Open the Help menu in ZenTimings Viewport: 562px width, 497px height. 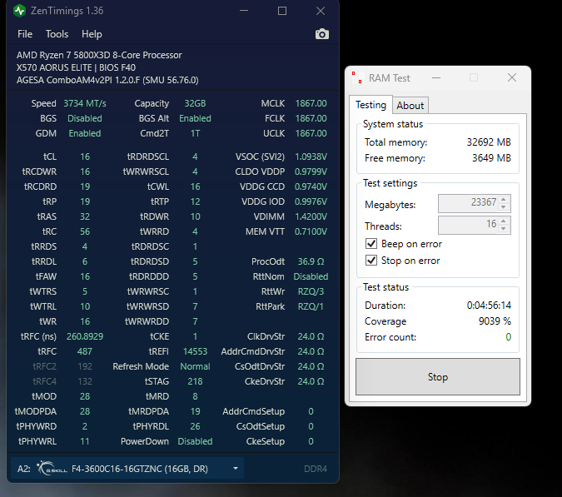pyautogui.click(x=92, y=34)
